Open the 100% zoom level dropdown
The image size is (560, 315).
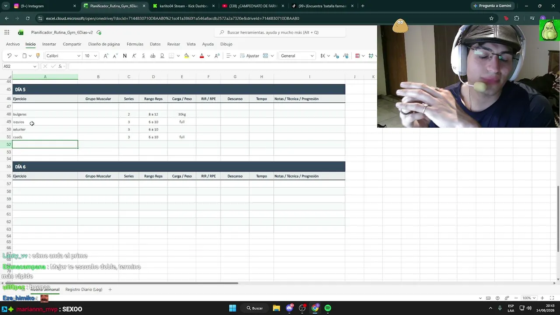[x=529, y=298]
